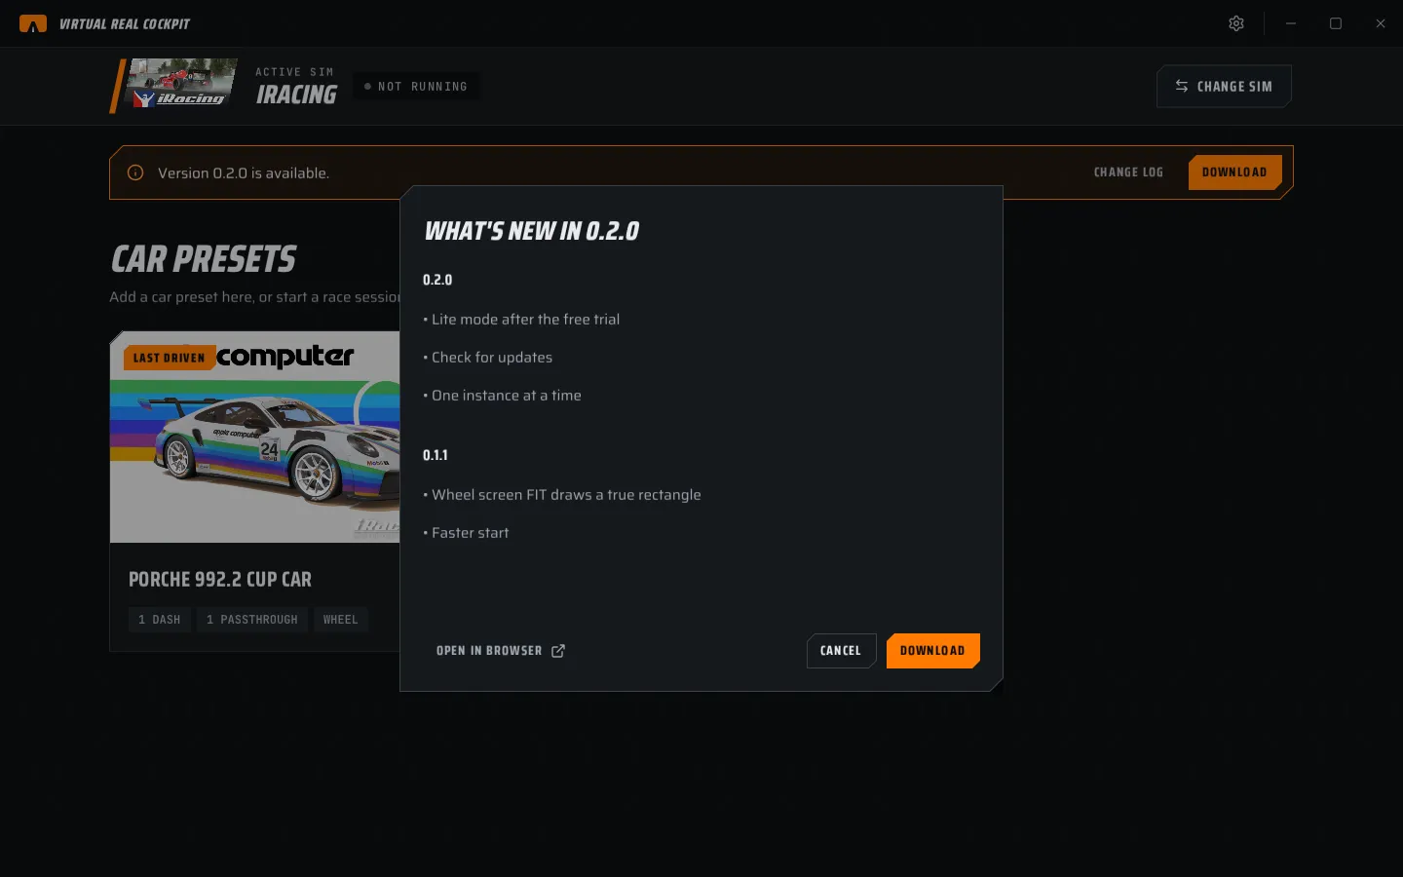Image resolution: width=1403 pixels, height=877 pixels.
Task: Maximize the application window
Action: pos(1336,23)
